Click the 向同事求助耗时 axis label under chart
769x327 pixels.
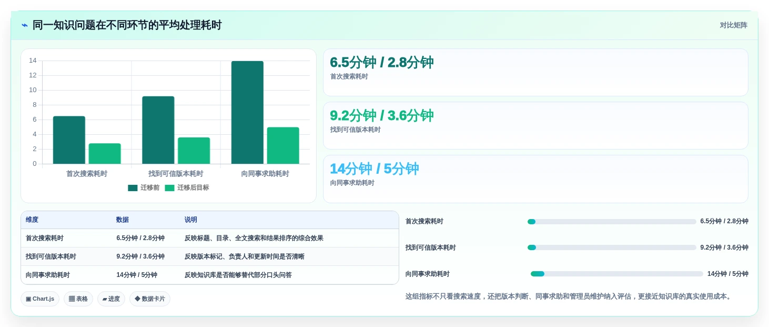pyautogui.click(x=265, y=174)
